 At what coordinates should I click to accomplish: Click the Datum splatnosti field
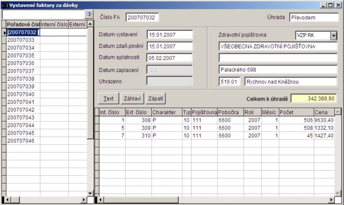(x=170, y=58)
